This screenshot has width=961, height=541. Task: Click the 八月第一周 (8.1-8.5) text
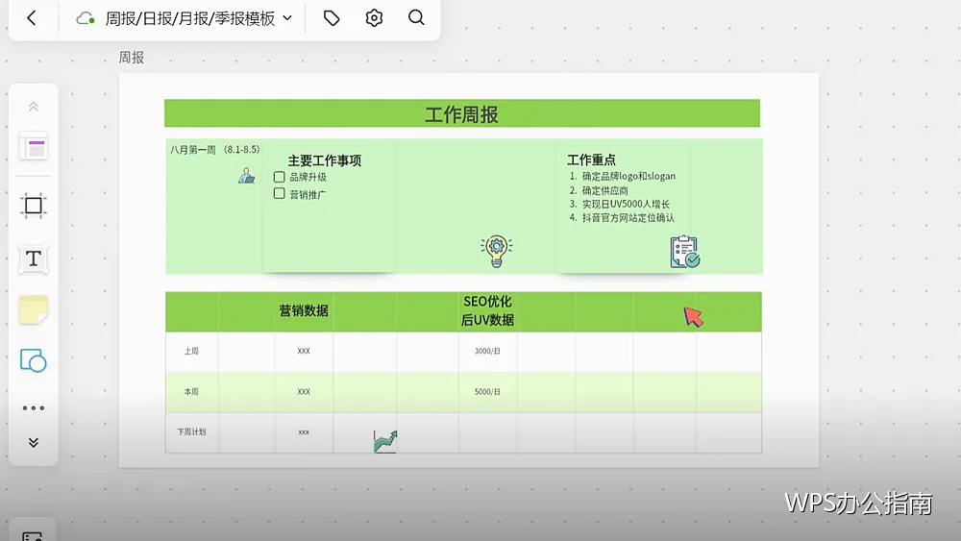point(214,150)
